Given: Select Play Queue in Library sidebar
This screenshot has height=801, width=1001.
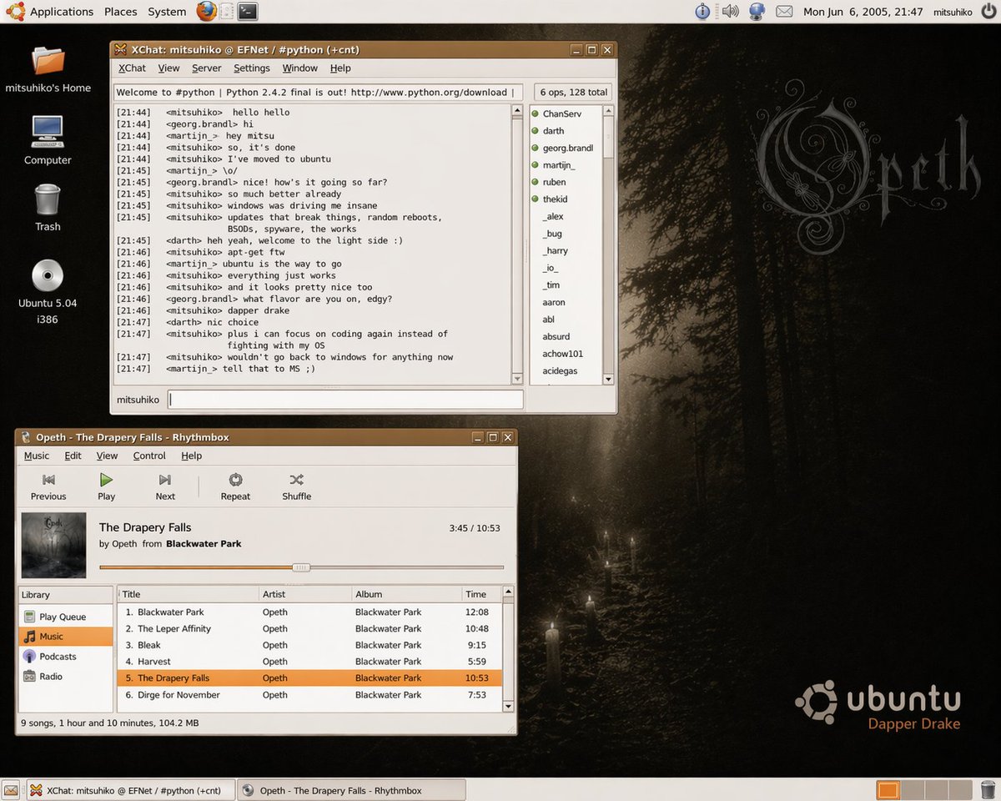Looking at the screenshot, I should click(66, 617).
